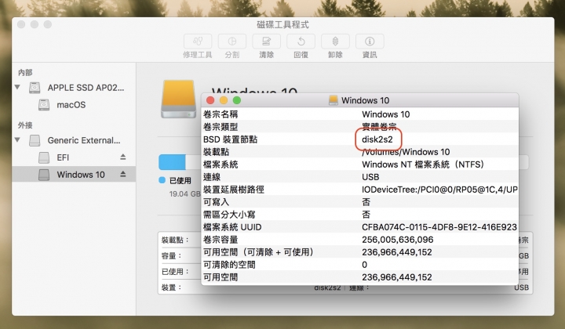Select the macOS volume icon in sidebar
Image resolution: width=565 pixels, height=329 pixels.
coord(44,105)
